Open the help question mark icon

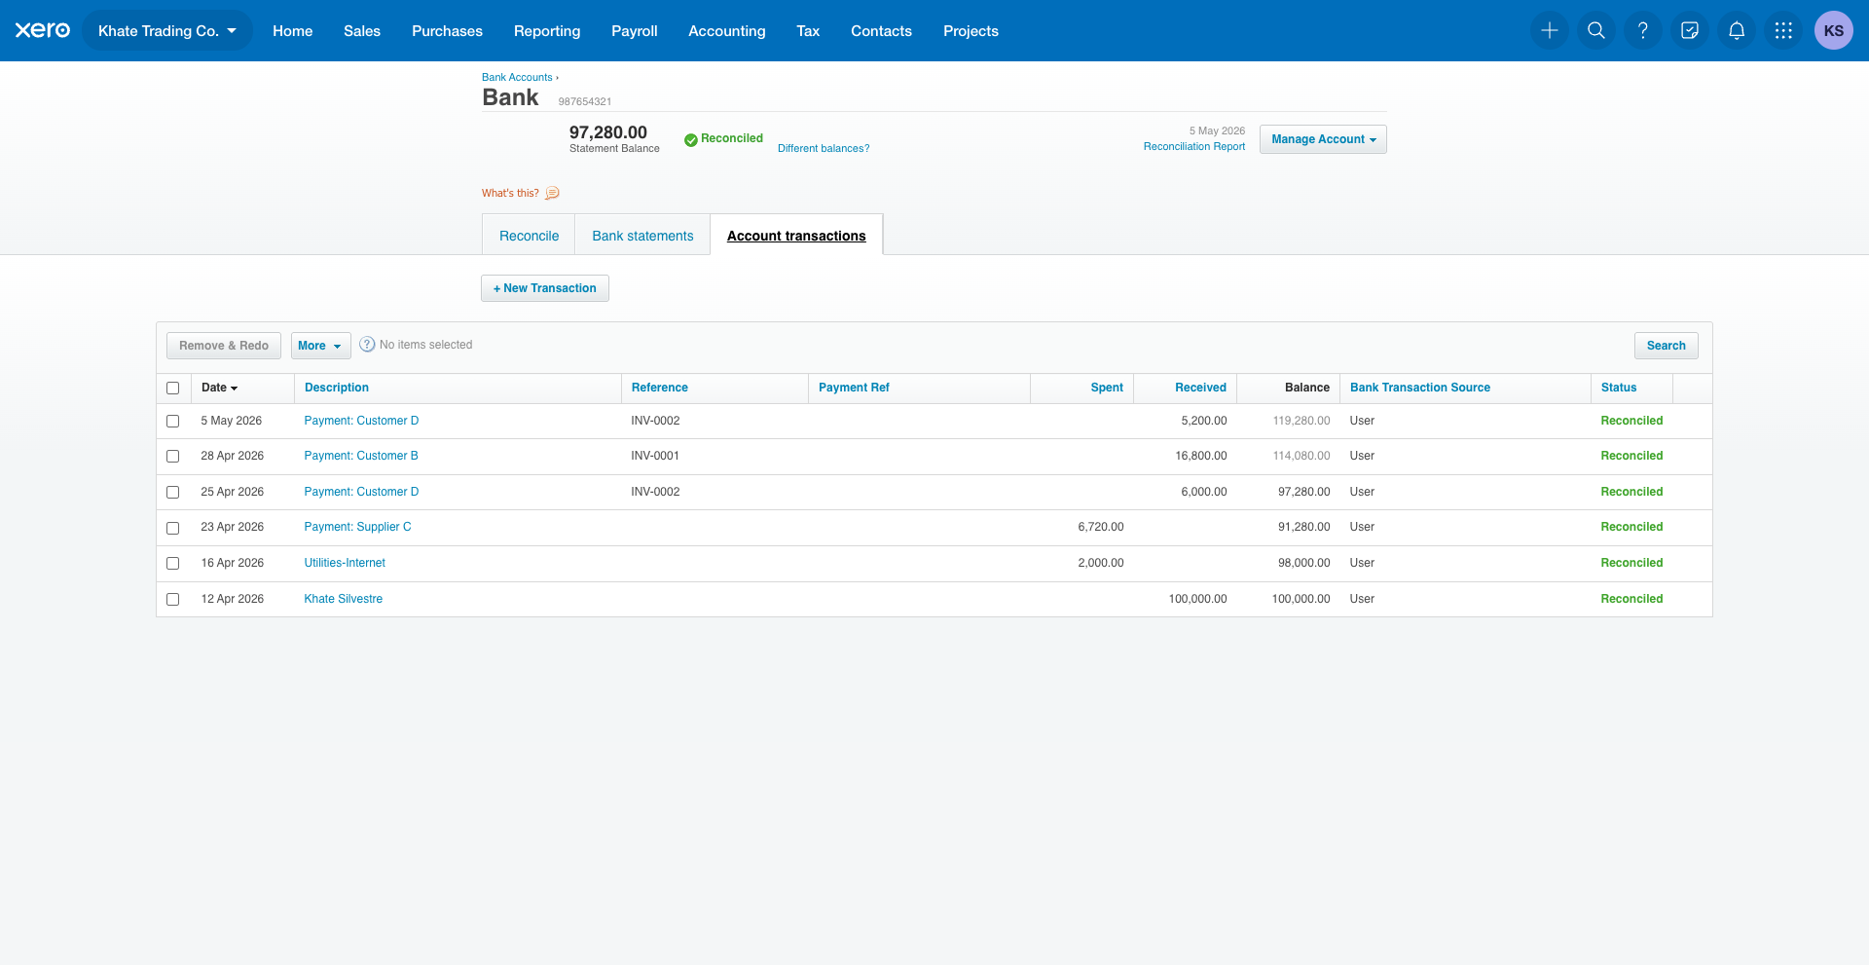(1643, 30)
